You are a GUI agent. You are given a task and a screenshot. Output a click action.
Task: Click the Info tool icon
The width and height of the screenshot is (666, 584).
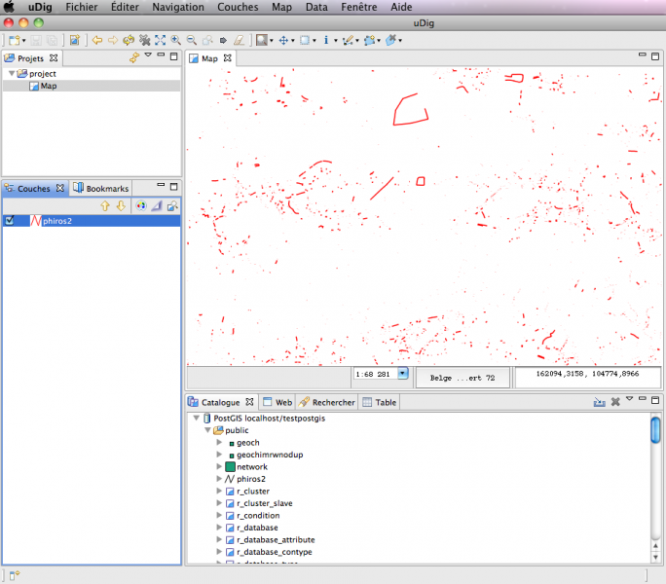325,40
